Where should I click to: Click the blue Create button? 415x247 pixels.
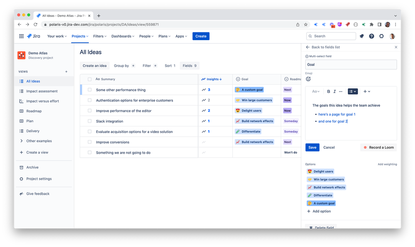[201, 36]
